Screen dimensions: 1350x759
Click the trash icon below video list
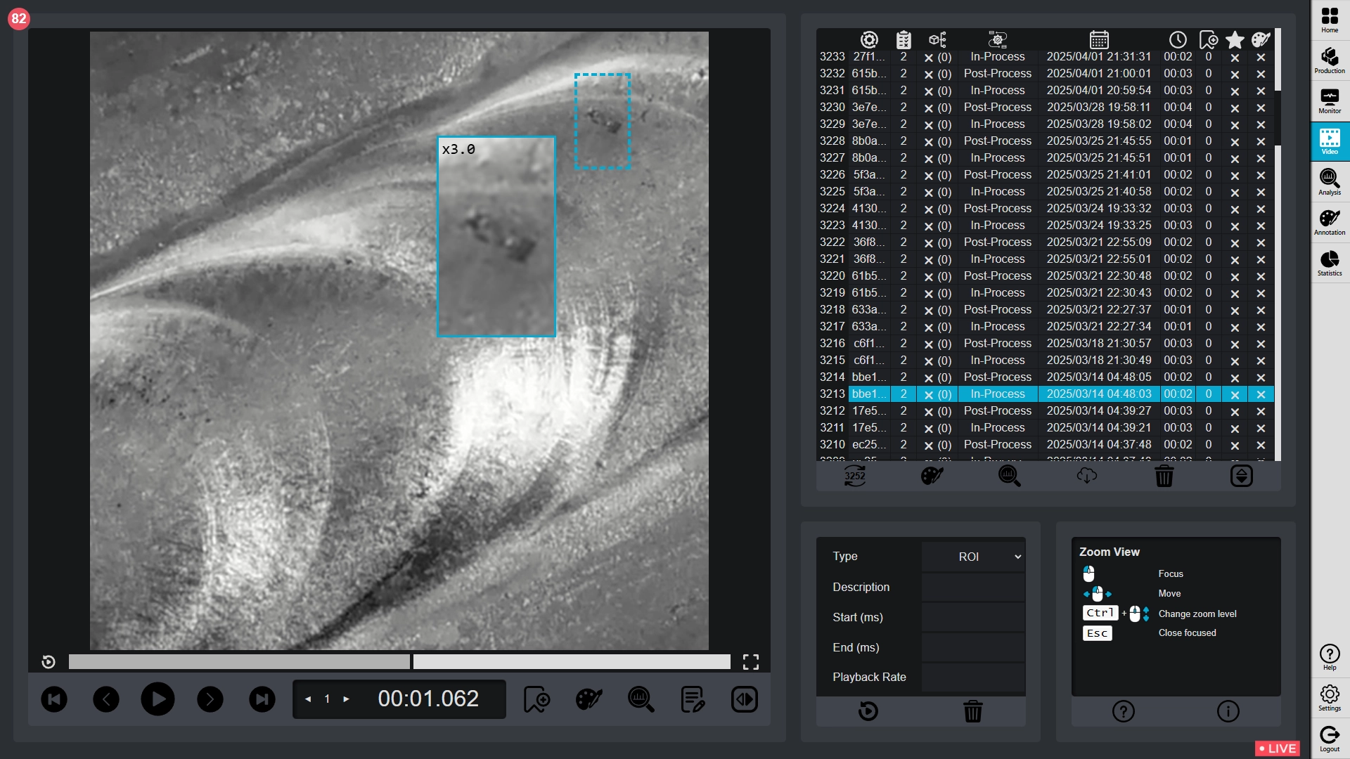(1164, 476)
